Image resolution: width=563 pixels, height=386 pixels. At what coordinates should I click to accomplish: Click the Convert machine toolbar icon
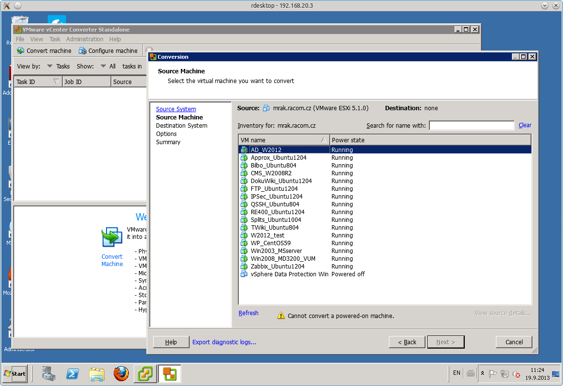pyautogui.click(x=20, y=50)
